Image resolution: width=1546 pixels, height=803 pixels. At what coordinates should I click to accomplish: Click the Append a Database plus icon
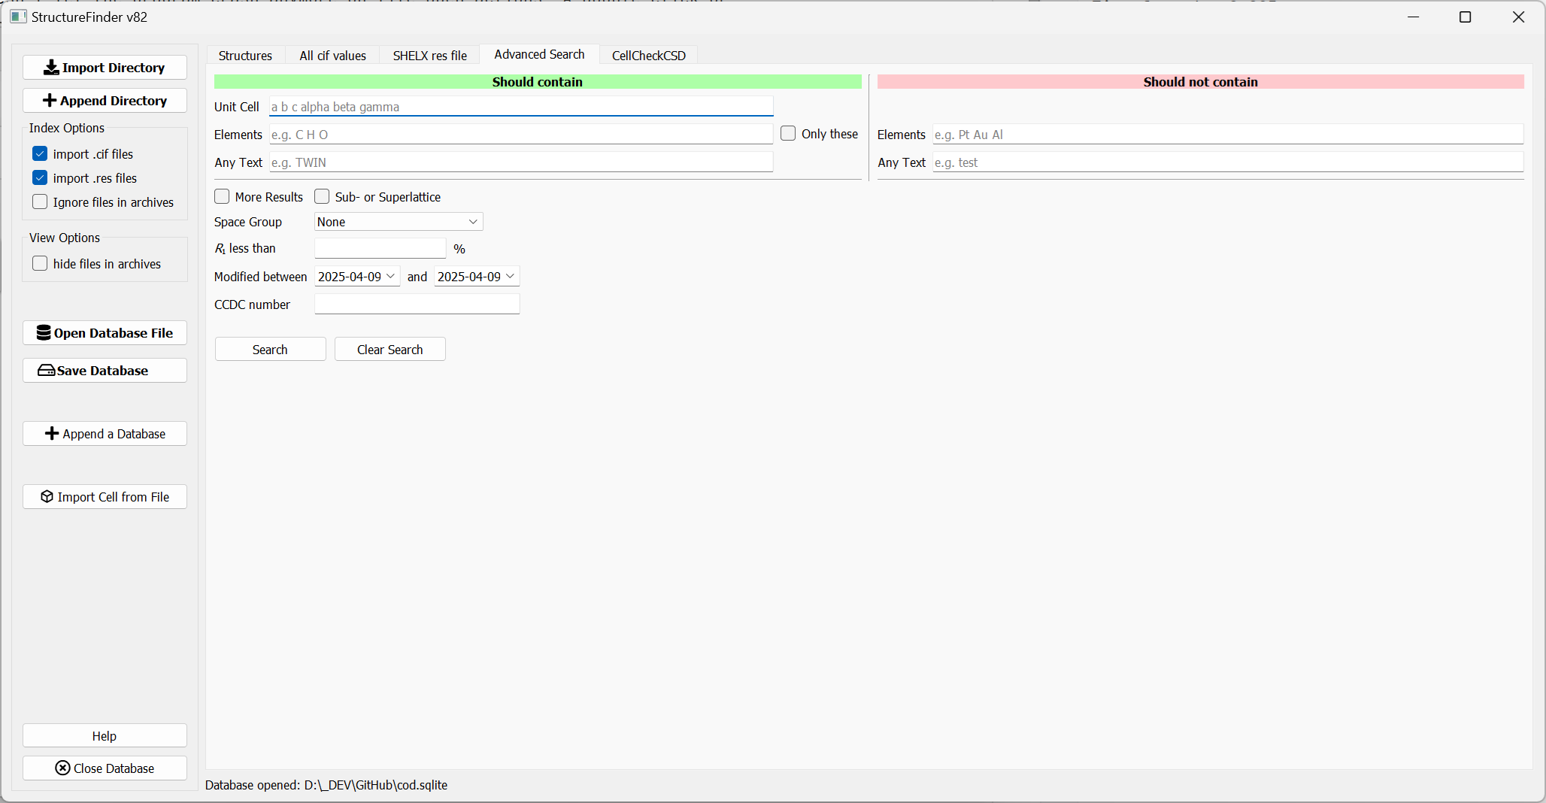[52, 434]
